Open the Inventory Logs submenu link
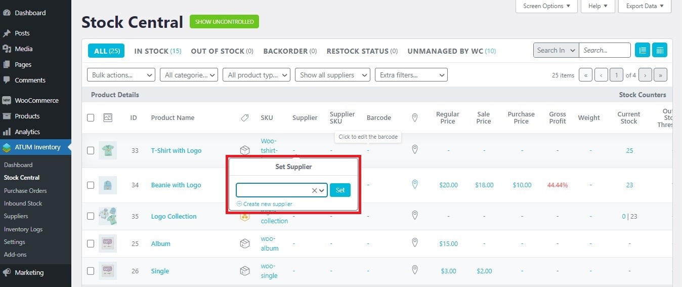This screenshot has width=682, height=287. coord(23,229)
